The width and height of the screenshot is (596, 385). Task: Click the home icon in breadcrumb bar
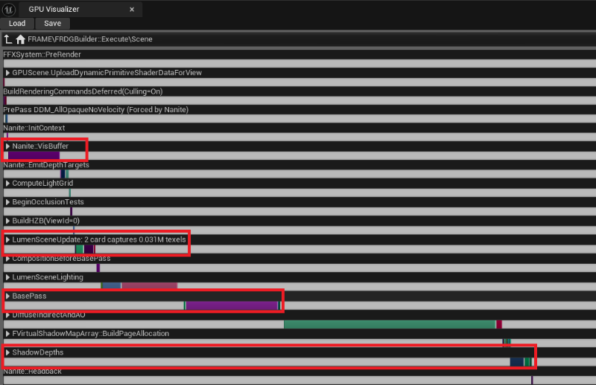click(21, 39)
